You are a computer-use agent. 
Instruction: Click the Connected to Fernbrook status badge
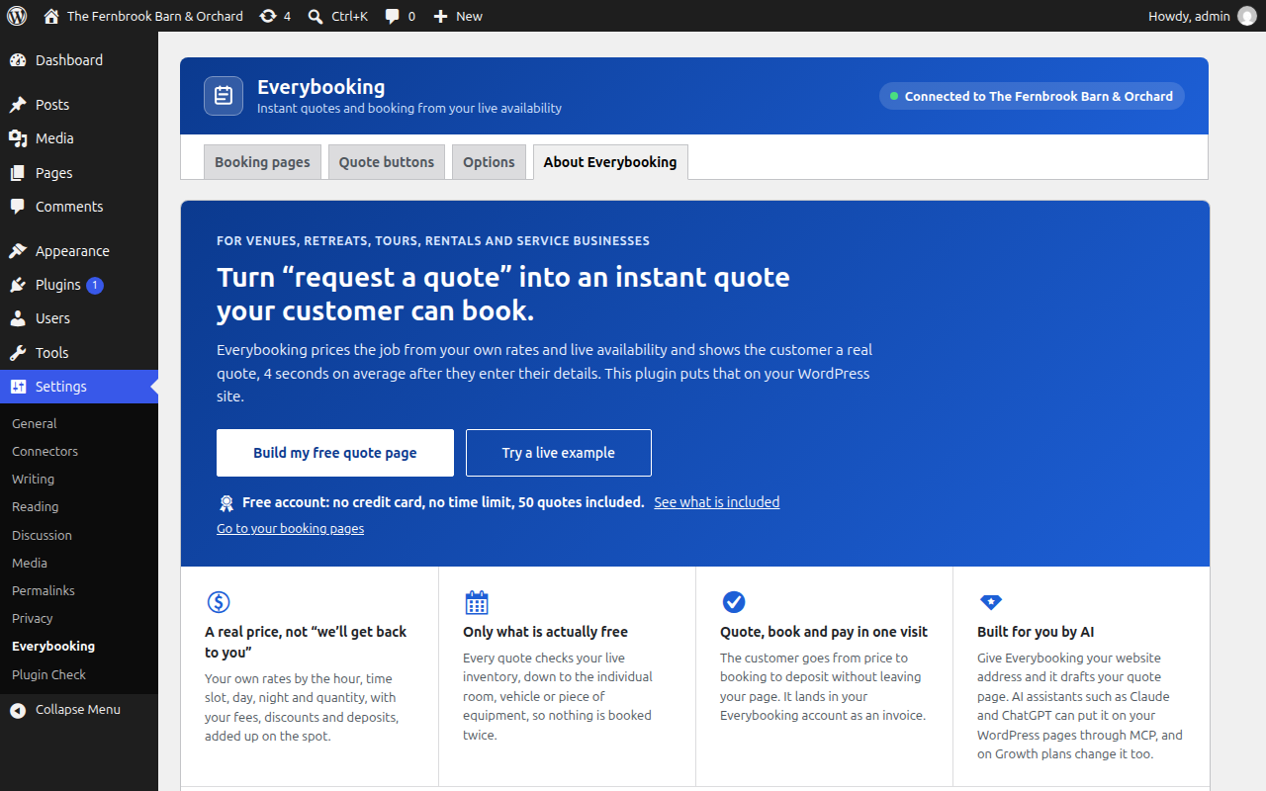tap(1032, 96)
